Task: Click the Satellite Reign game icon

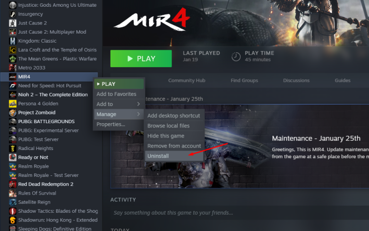Action: [12, 202]
